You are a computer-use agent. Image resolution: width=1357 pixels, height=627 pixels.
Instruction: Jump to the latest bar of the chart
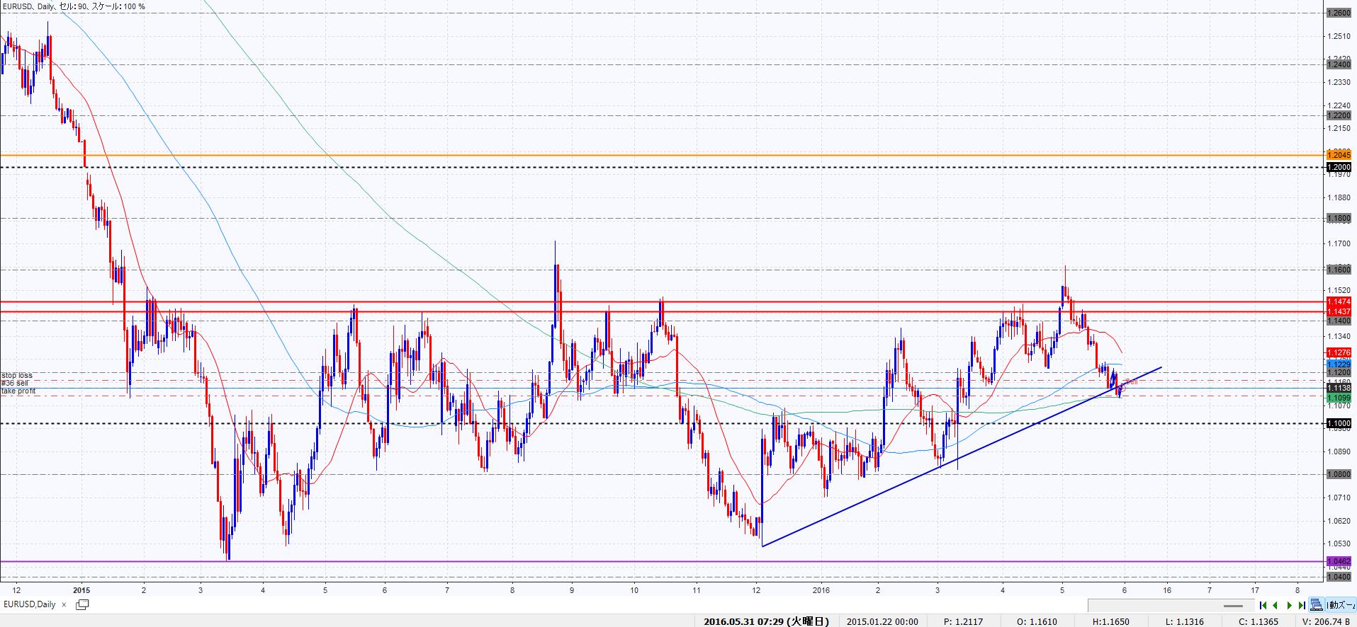click(1302, 605)
